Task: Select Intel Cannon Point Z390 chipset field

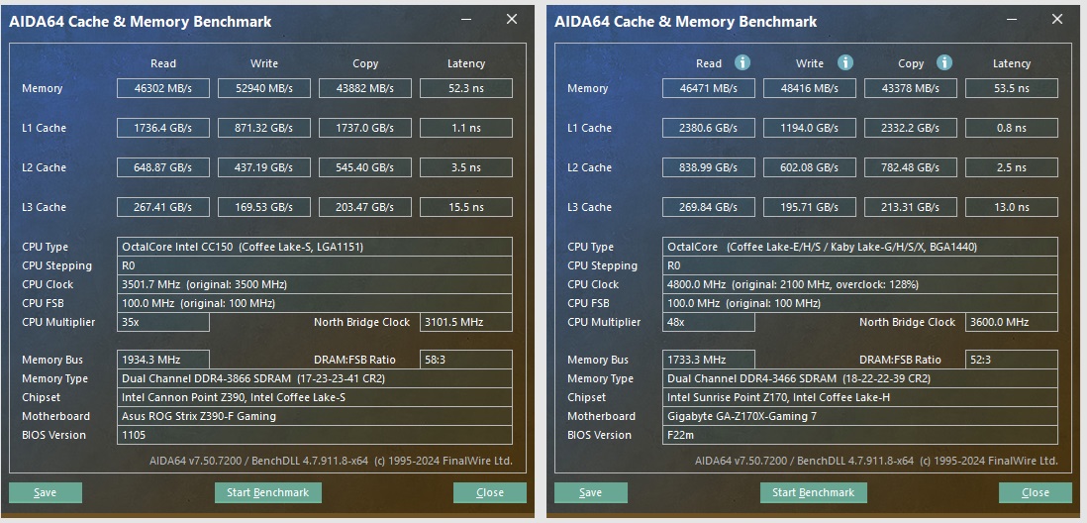Action: [315, 397]
